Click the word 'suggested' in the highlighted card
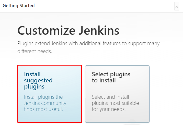The width and height of the screenshot is (183, 125). click(x=38, y=80)
